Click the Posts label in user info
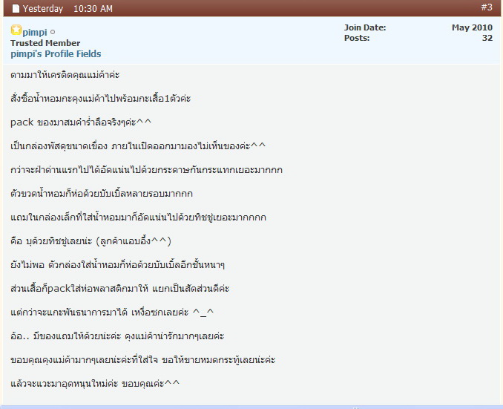The image size is (503, 409). click(357, 38)
